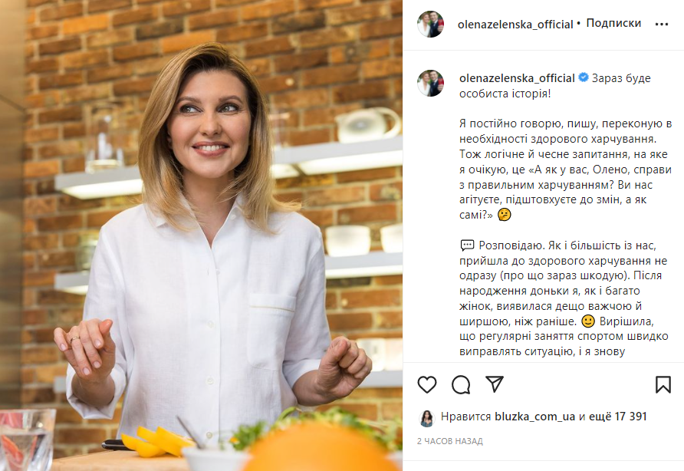This screenshot has height=471, width=684.
Task: Click the verified badge next to username
Action: click(584, 77)
